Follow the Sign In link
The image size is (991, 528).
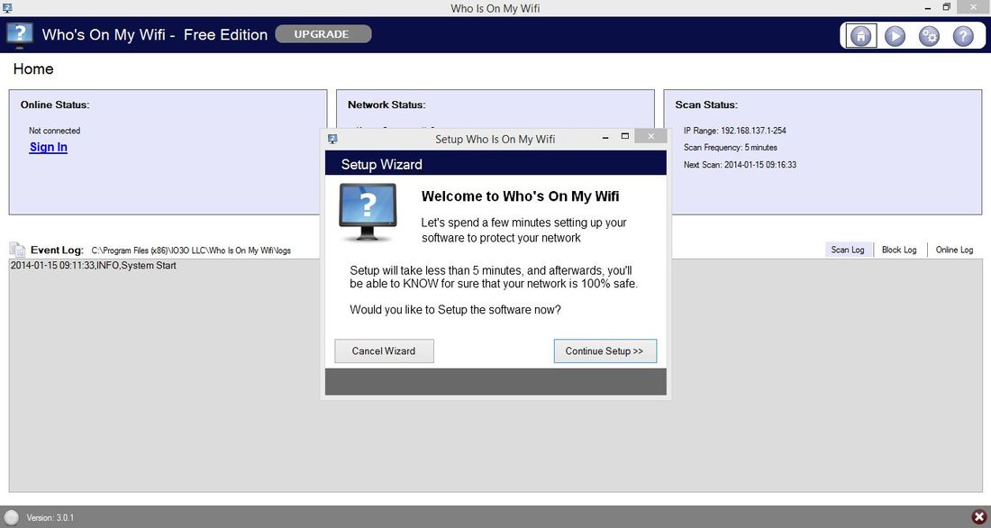click(48, 148)
